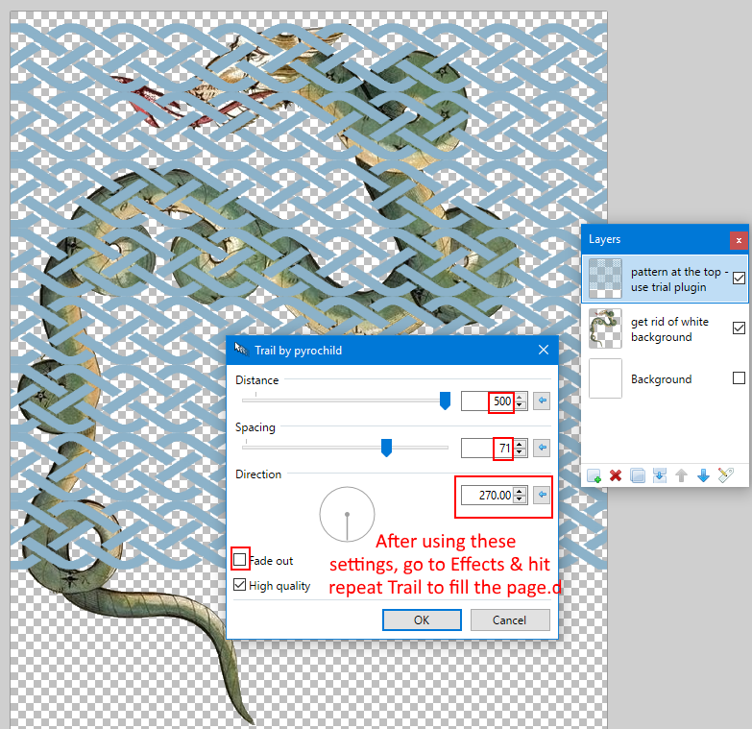752x729 pixels.
Task: Increase the Distance value using up arrow
Action: [520, 397]
